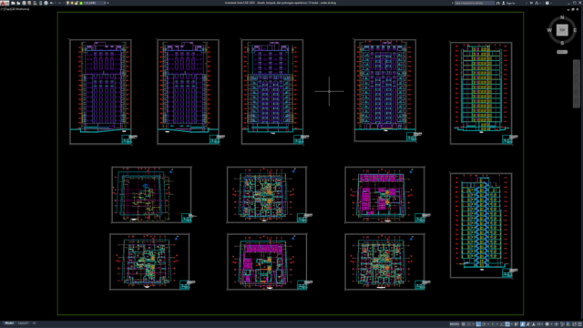Click the E direction on ViewCube compass

pos(575,30)
